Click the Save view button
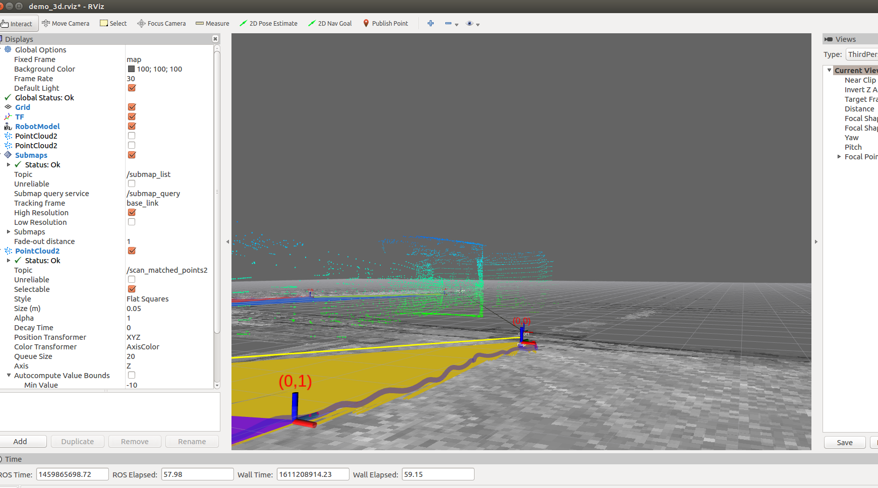 click(844, 442)
